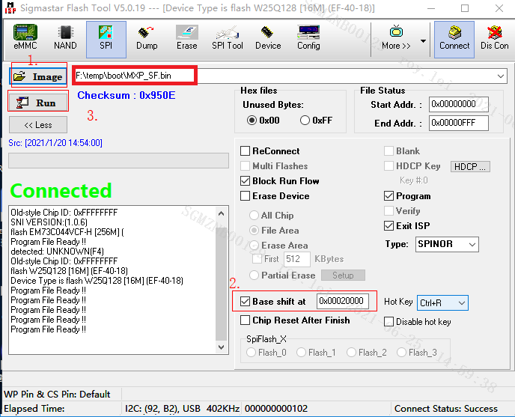This screenshot has width=515, height=417.
Task: Select Unused Bytes 0xFF radio button
Action: [305, 121]
